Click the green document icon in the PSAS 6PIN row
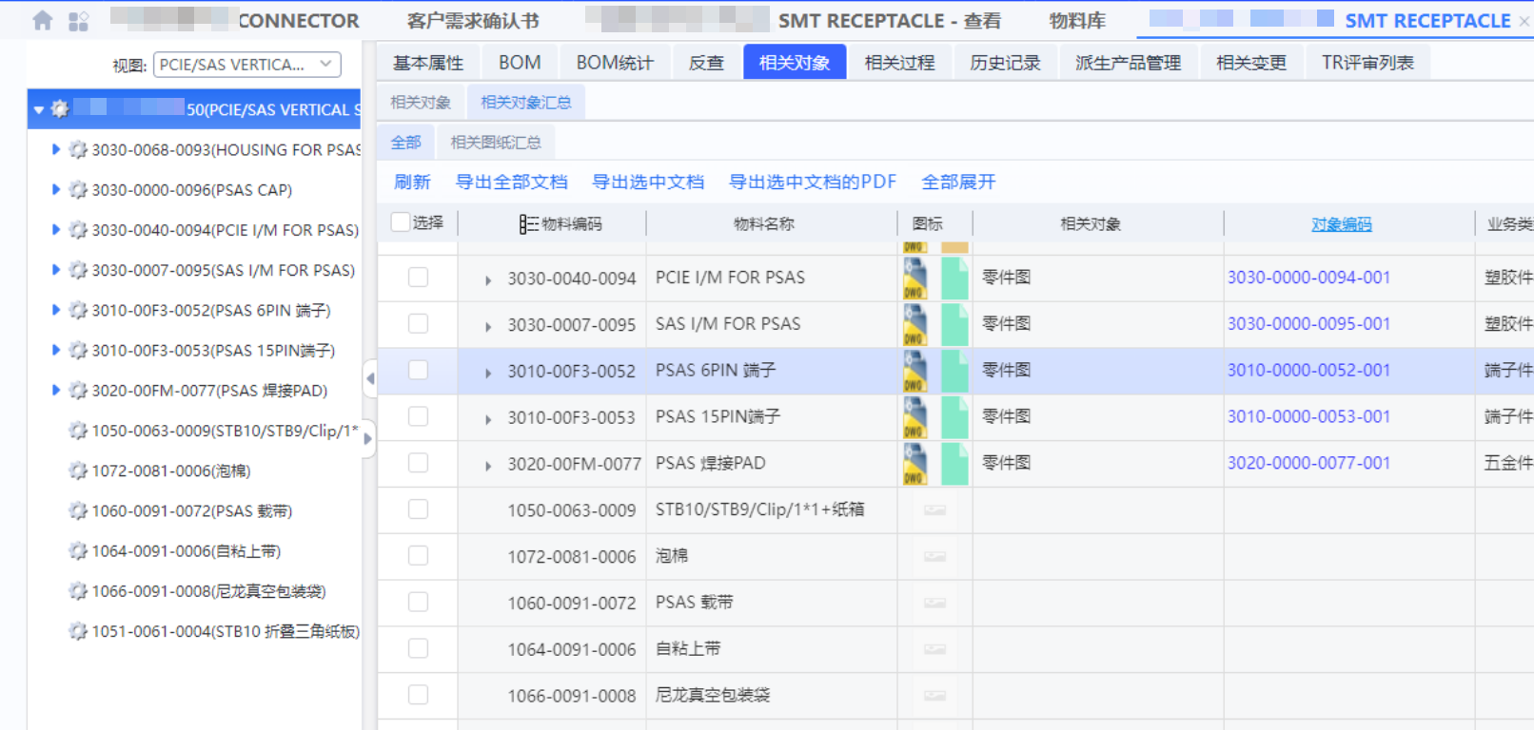1534x730 pixels. click(954, 372)
